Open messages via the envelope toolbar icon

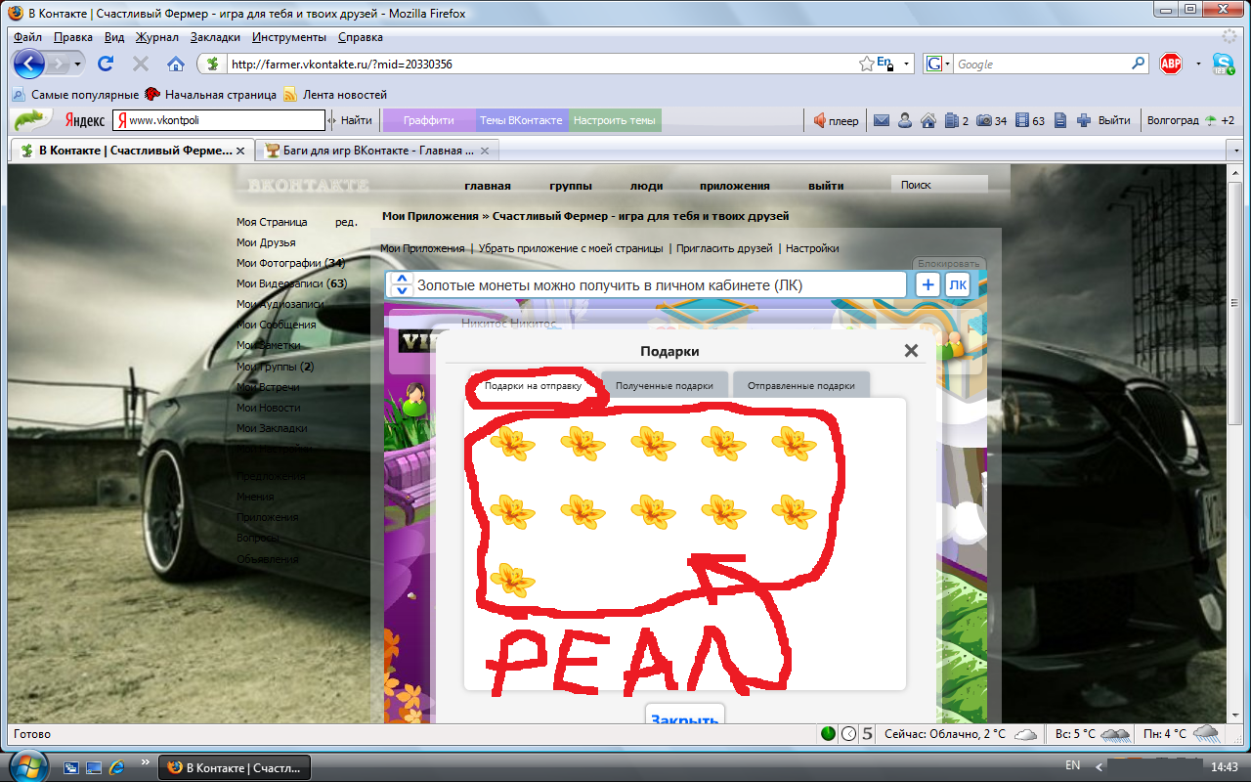[882, 121]
